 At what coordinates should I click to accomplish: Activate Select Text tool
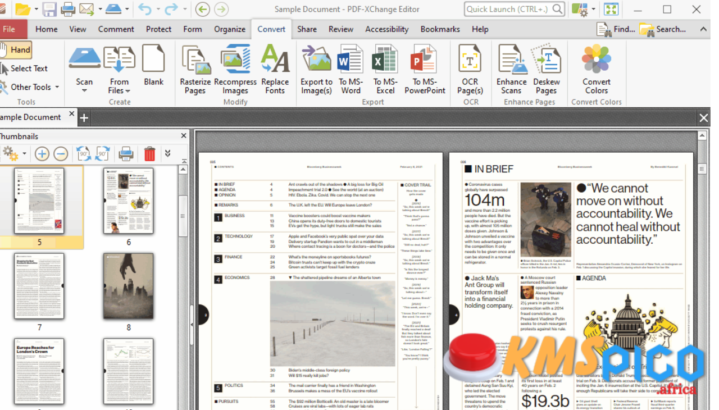coord(24,69)
